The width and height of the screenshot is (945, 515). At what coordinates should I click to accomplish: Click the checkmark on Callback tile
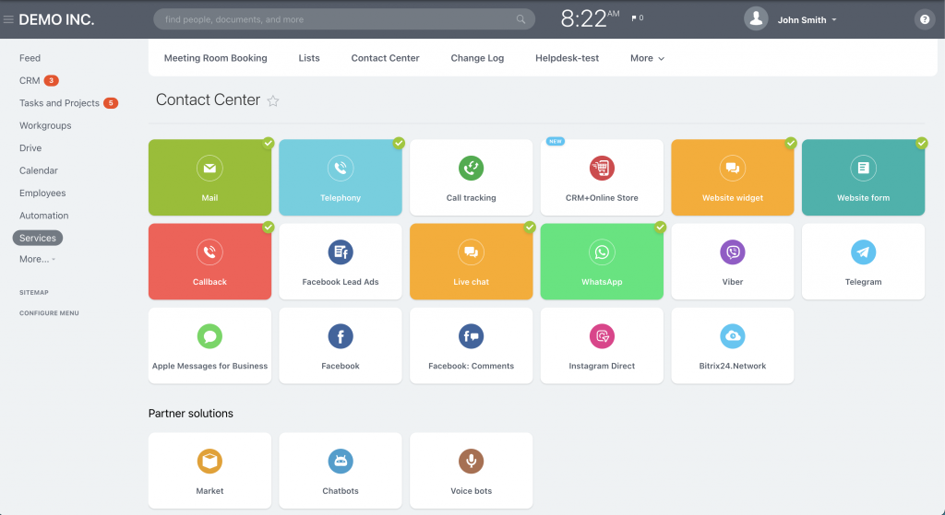(269, 228)
